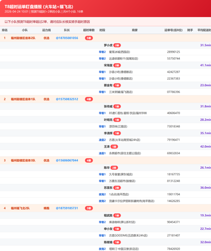Select waybill number 79196471
211x251 pixels.
click(x=173, y=140)
